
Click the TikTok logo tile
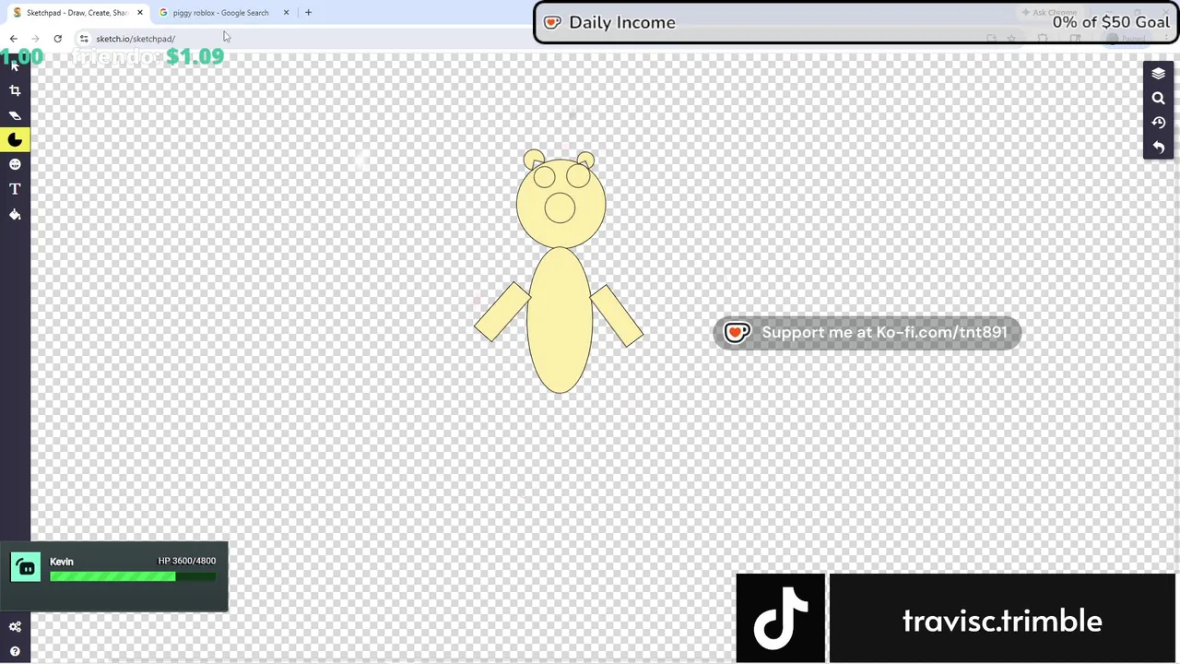click(x=780, y=618)
